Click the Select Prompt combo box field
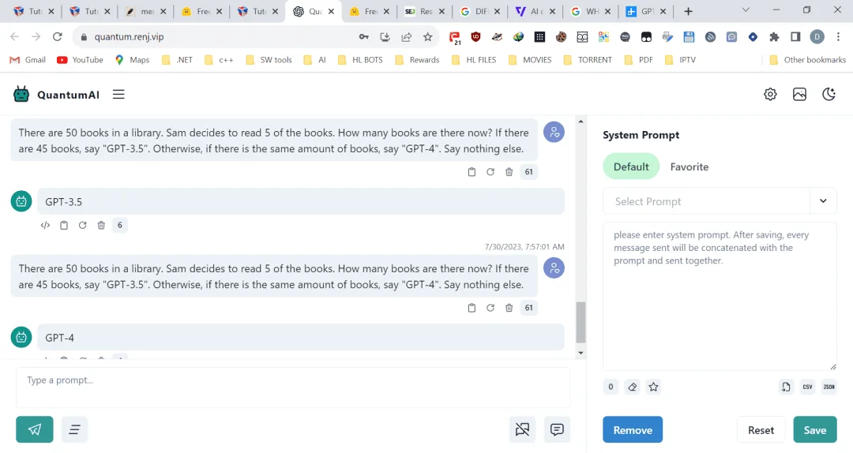Image resolution: width=853 pixels, height=453 pixels. [706, 201]
